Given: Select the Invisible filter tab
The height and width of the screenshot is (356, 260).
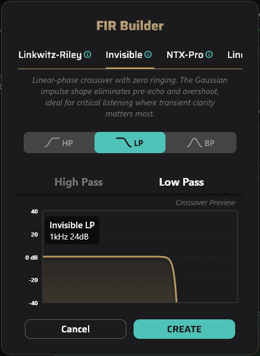Looking at the screenshot, I should point(124,55).
